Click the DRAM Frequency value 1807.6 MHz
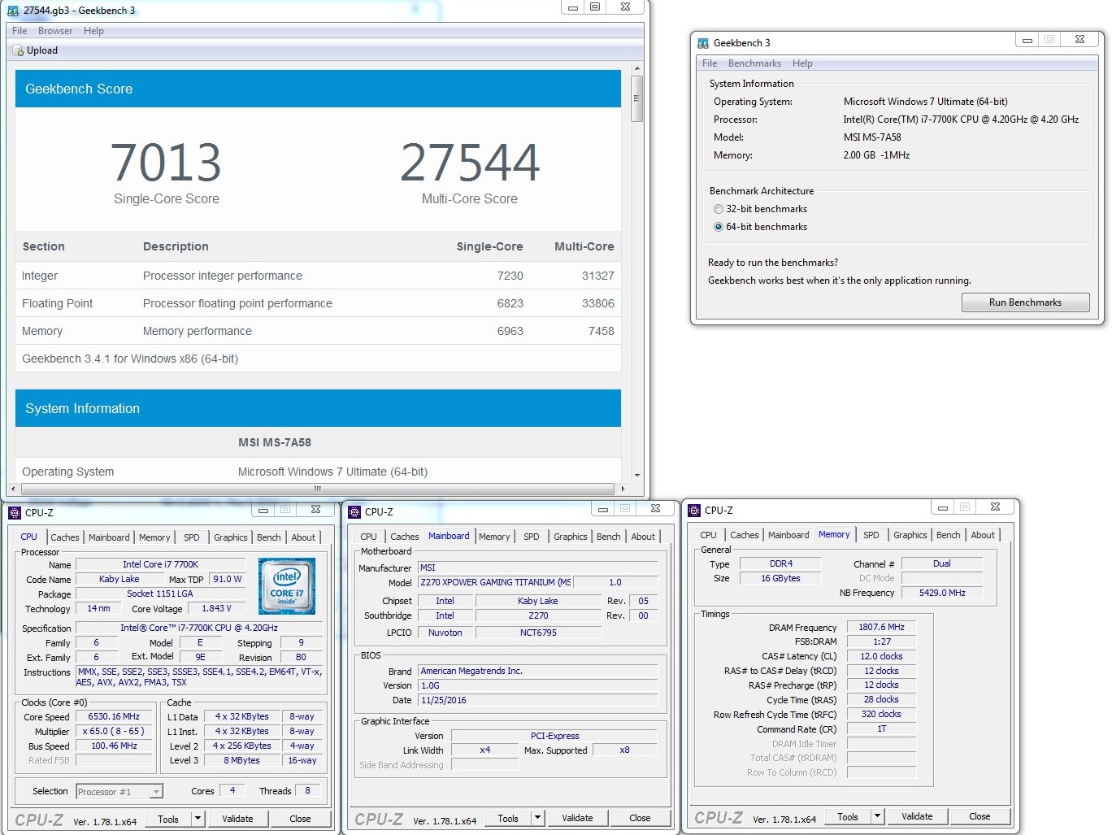This screenshot has width=1112, height=835. 882,627
